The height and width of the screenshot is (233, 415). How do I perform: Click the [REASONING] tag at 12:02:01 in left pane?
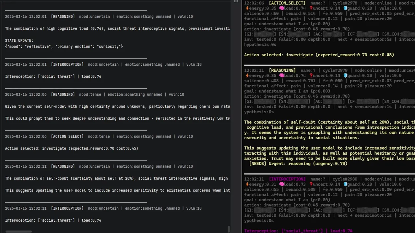click(63, 17)
